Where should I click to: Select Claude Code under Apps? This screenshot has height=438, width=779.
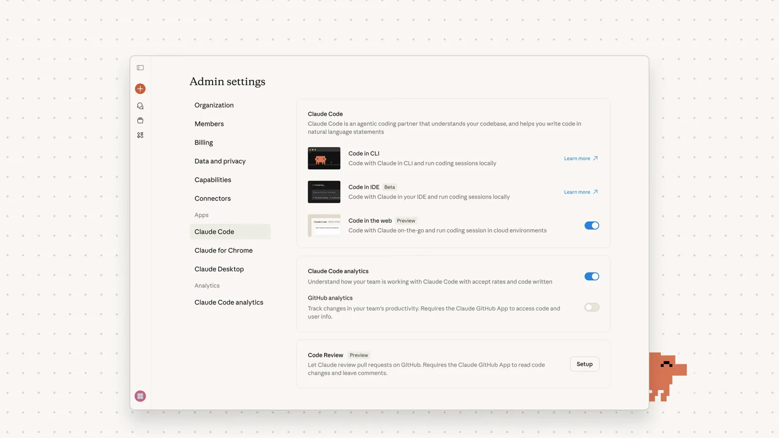(x=230, y=232)
